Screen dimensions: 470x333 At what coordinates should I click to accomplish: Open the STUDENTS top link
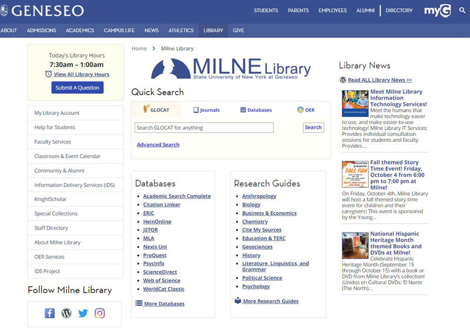[266, 11]
